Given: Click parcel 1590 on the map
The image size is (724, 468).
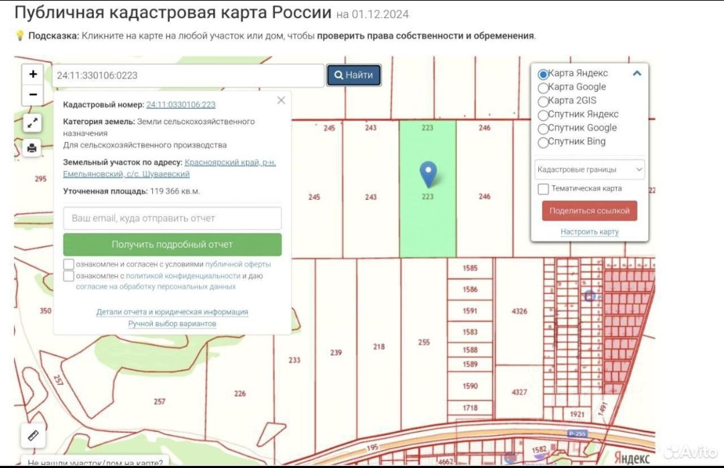Looking at the screenshot, I should [x=470, y=386].
